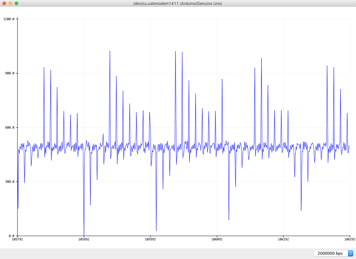Click the signal dip just right of 105992

[156, 229]
